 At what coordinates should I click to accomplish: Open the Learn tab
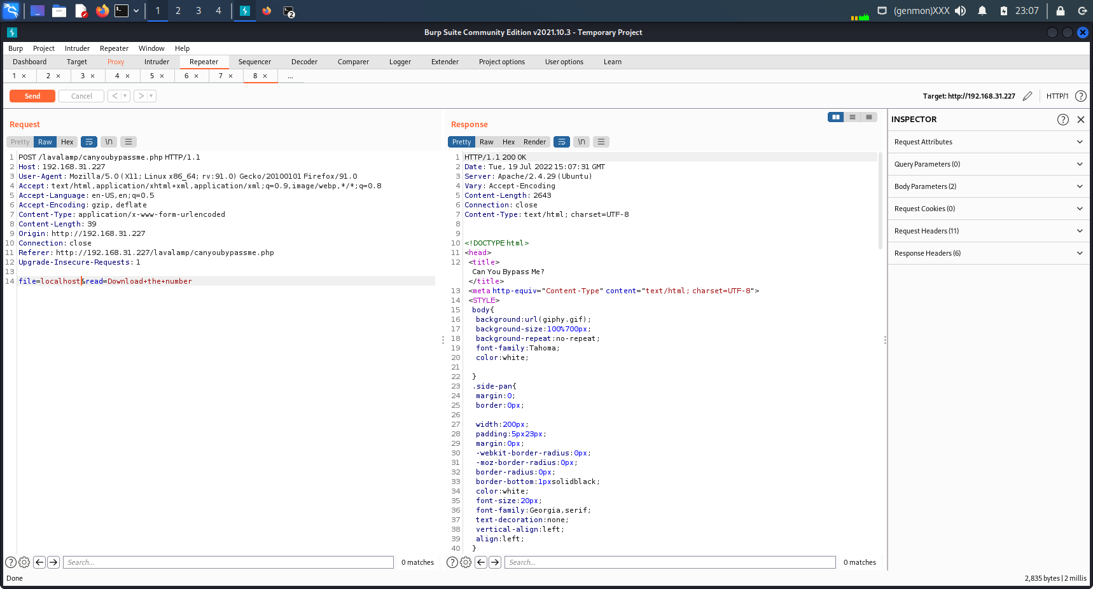tap(612, 62)
